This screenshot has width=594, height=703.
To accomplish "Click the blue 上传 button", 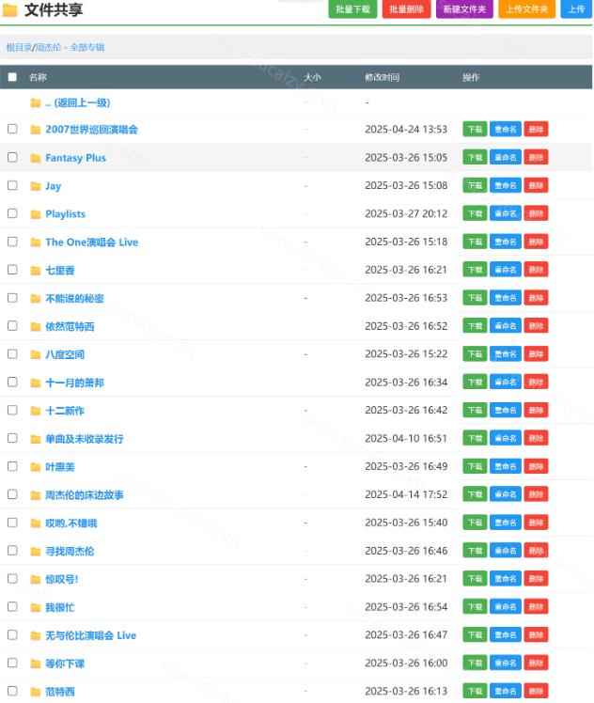I will [x=576, y=9].
